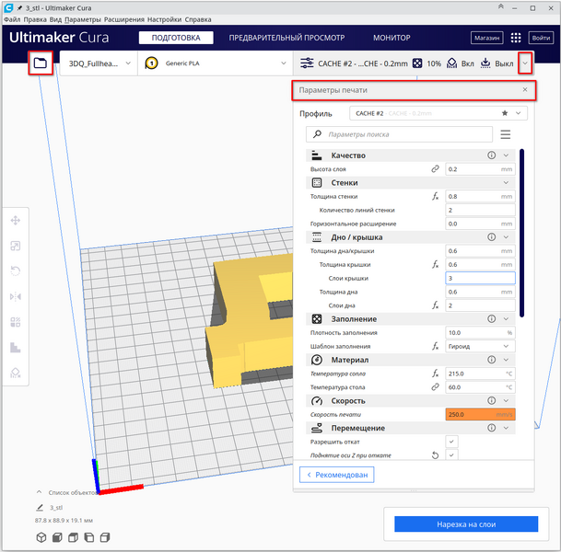The image size is (561, 552).
Task: Open the Support Blocker tool
Action: click(x=16, y=373)
